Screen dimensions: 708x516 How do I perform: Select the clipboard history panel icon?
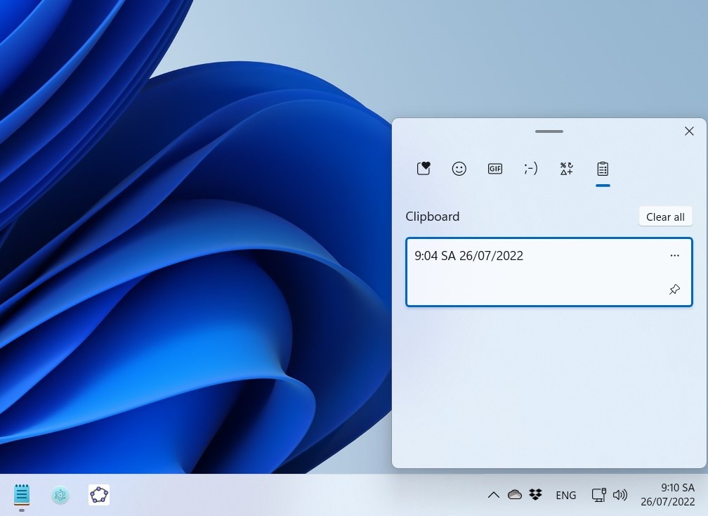(603, 169)
